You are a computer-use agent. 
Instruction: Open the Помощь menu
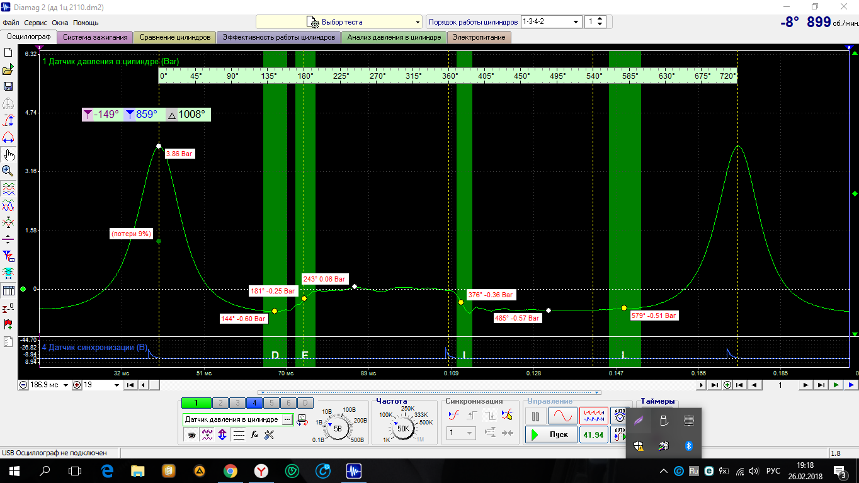(86, 23)
